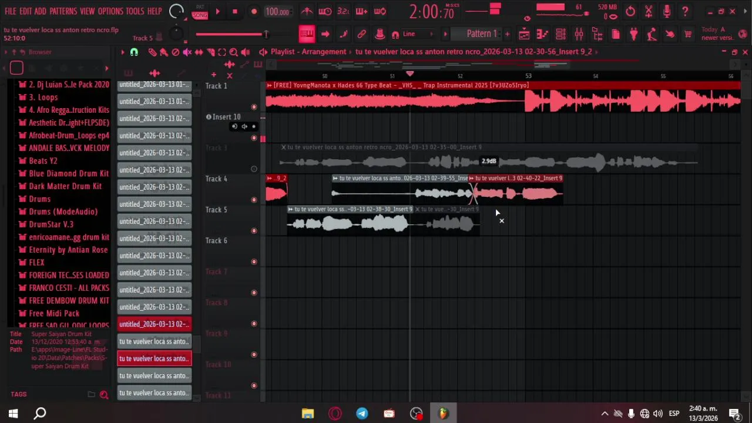Enable typing keyboard to piano

307,34
